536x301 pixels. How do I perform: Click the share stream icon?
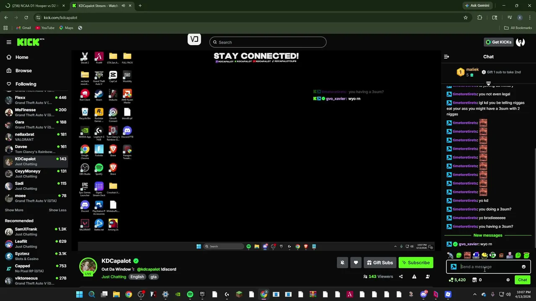(401, 276)
